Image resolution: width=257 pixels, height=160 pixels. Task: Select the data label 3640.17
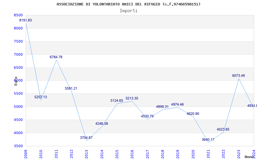tap(208, 140)
